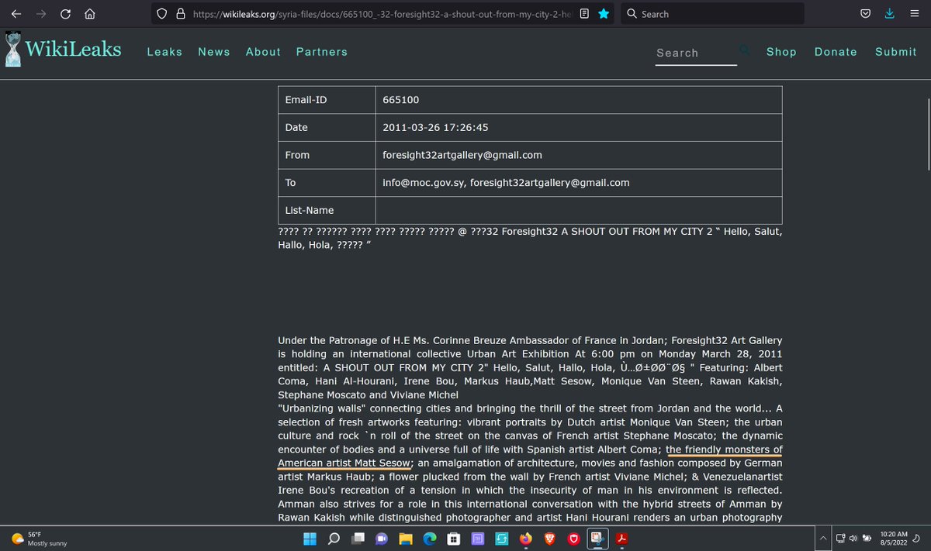The image size is (931, 551).
Task: Click the List-Name row label
Action: [x=310, y=211]
